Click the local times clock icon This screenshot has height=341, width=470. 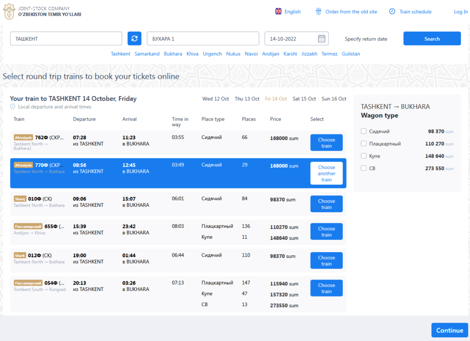(x=13, y=107)
